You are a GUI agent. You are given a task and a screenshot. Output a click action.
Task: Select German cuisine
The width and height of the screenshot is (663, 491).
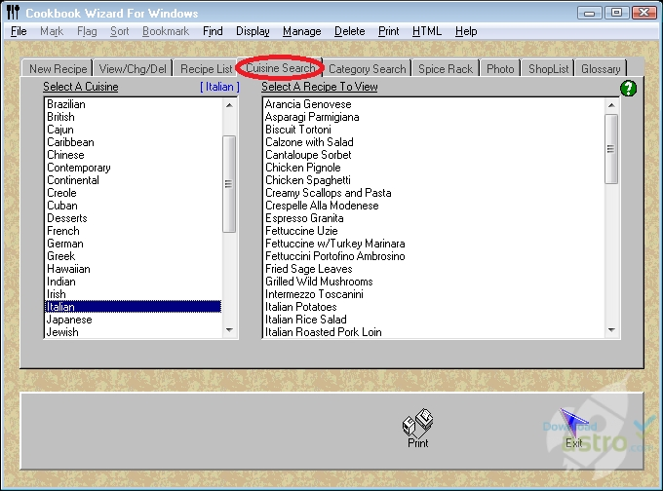[134, 244]
